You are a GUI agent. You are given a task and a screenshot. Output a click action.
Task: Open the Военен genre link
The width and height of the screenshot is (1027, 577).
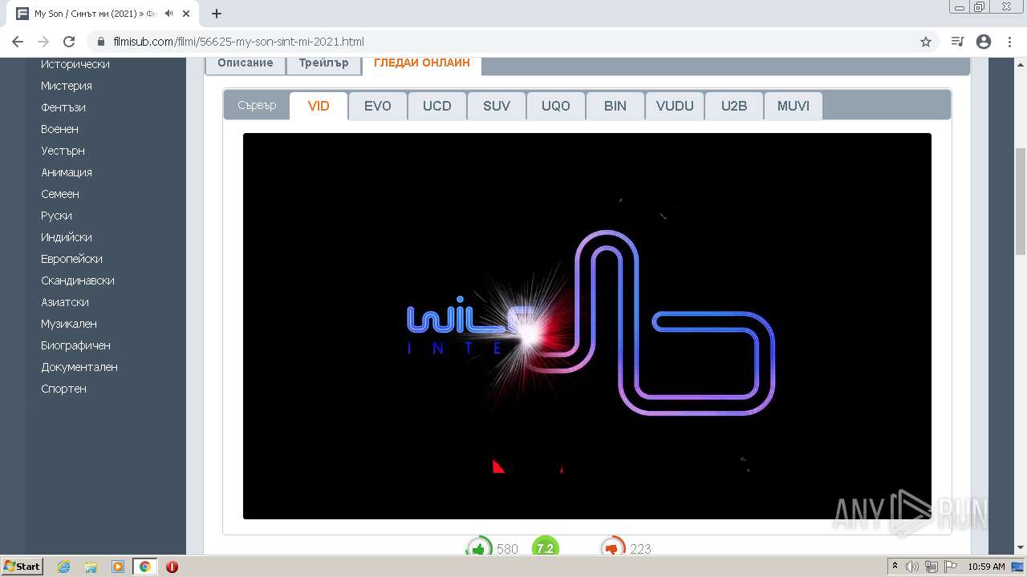(59, 129)
